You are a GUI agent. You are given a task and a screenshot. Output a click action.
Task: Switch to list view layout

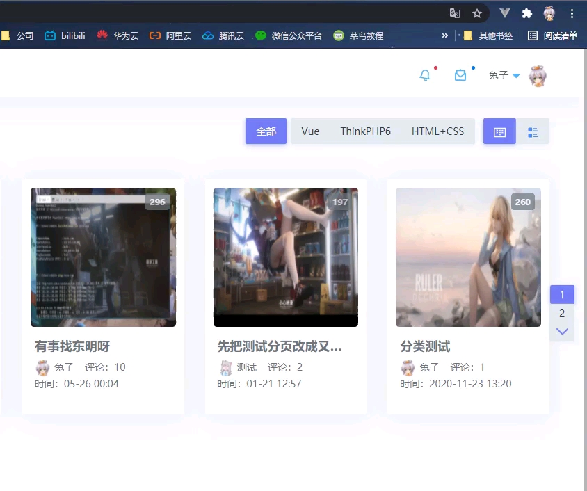pos(533,131)
